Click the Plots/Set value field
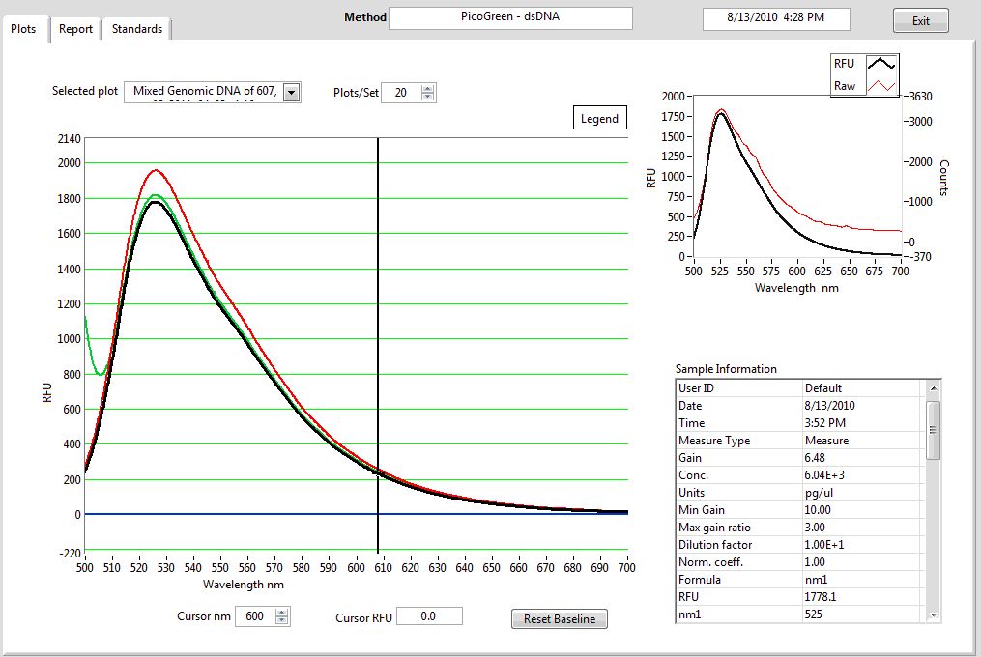Viewport: 981px width, 657px height. click(x=401, y=93)
